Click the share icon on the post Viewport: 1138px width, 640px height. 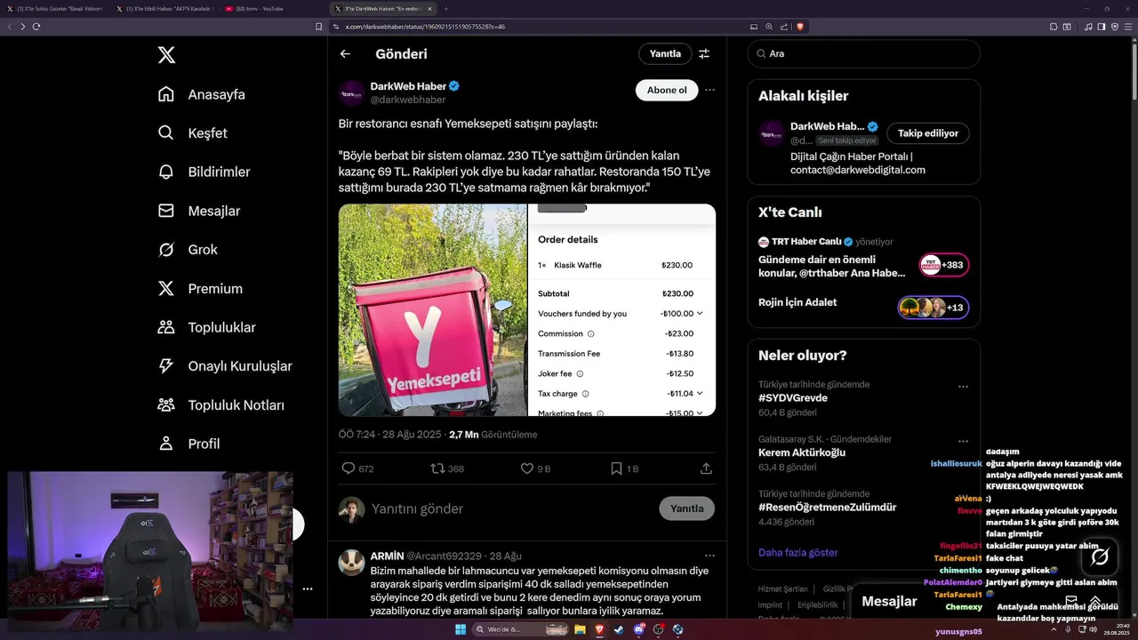click(x=706, y=468)
